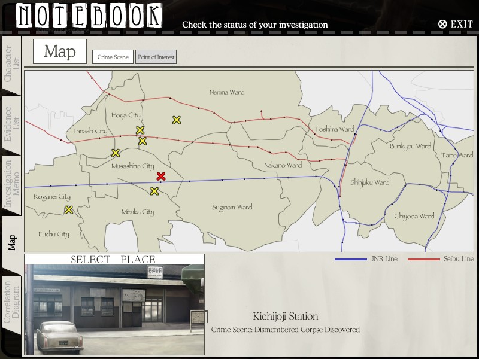This screenshot has width=479, height=359.
Task: Select yellow X marker just above Mitaka City
Action: pyautogui.click(x=154, y=191)
